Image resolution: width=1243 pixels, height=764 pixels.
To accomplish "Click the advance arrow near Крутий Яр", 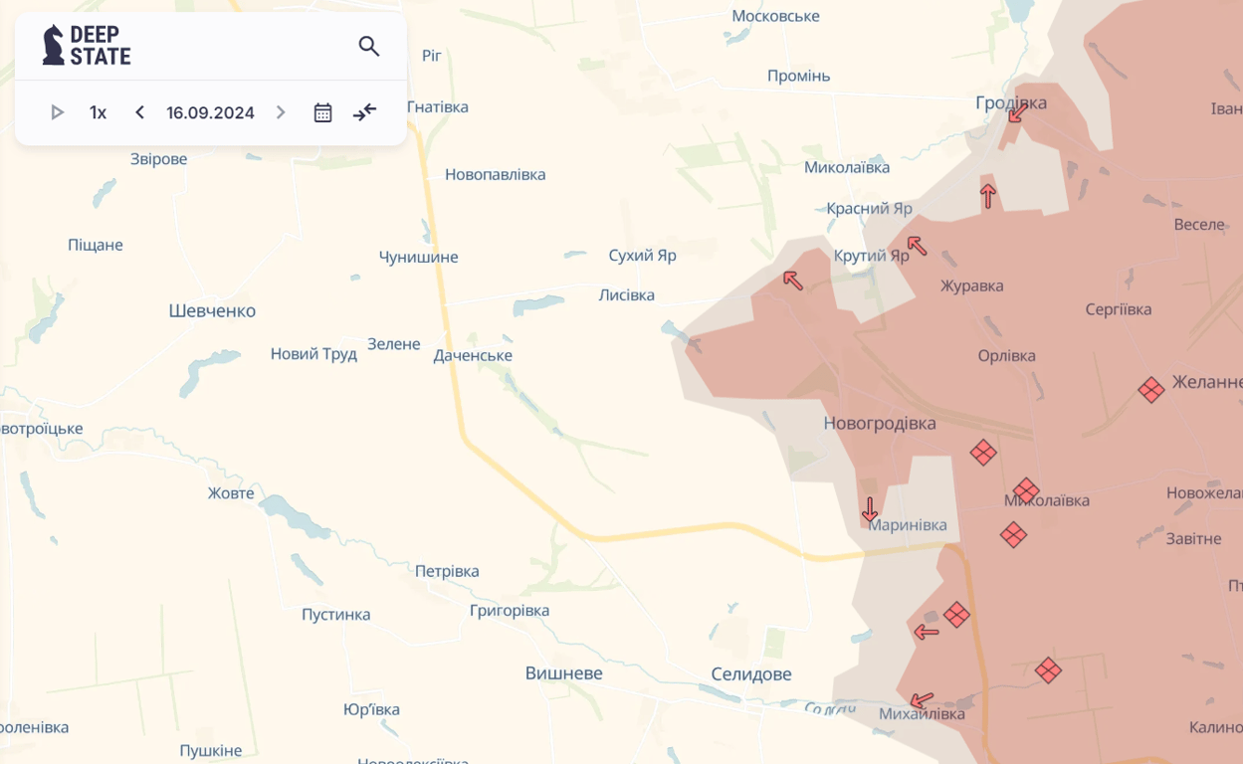I will [917, 248].
